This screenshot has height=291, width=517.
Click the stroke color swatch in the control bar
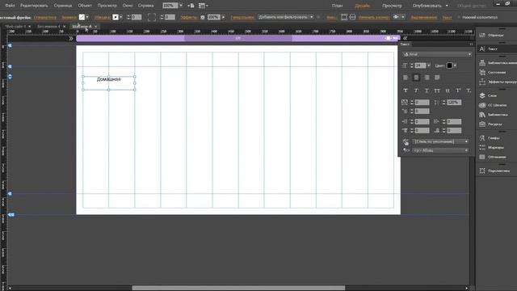tap(116, 17)
